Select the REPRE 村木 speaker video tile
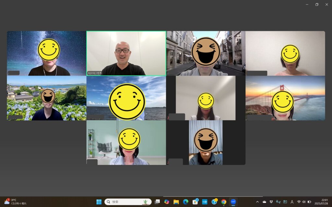This screenshot has height=207, width=332. [x=126, y=53]
